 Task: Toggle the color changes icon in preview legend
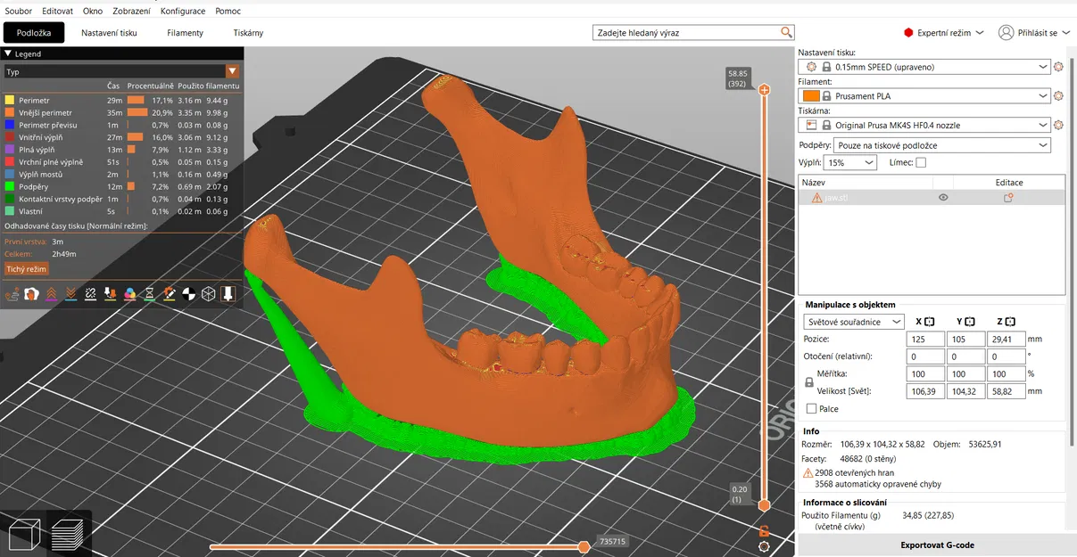coord(129,293)
